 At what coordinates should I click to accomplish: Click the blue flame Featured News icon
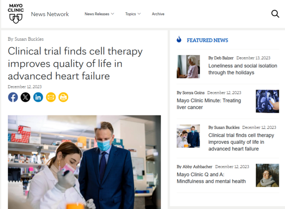tap(179, 39)
